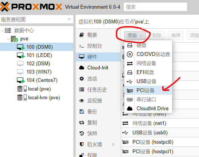The height and width of the screenshot is (157, 199).
Task: Collapse the pve node arrow
Action: pyautogui.click(x=8, y=39)
